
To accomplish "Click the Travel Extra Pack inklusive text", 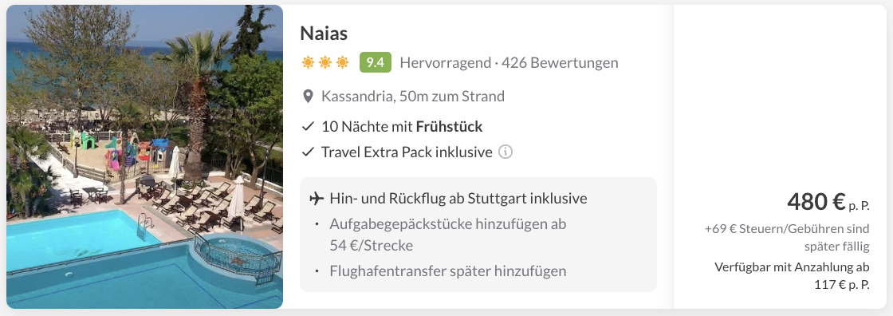I will click(407, 152).
